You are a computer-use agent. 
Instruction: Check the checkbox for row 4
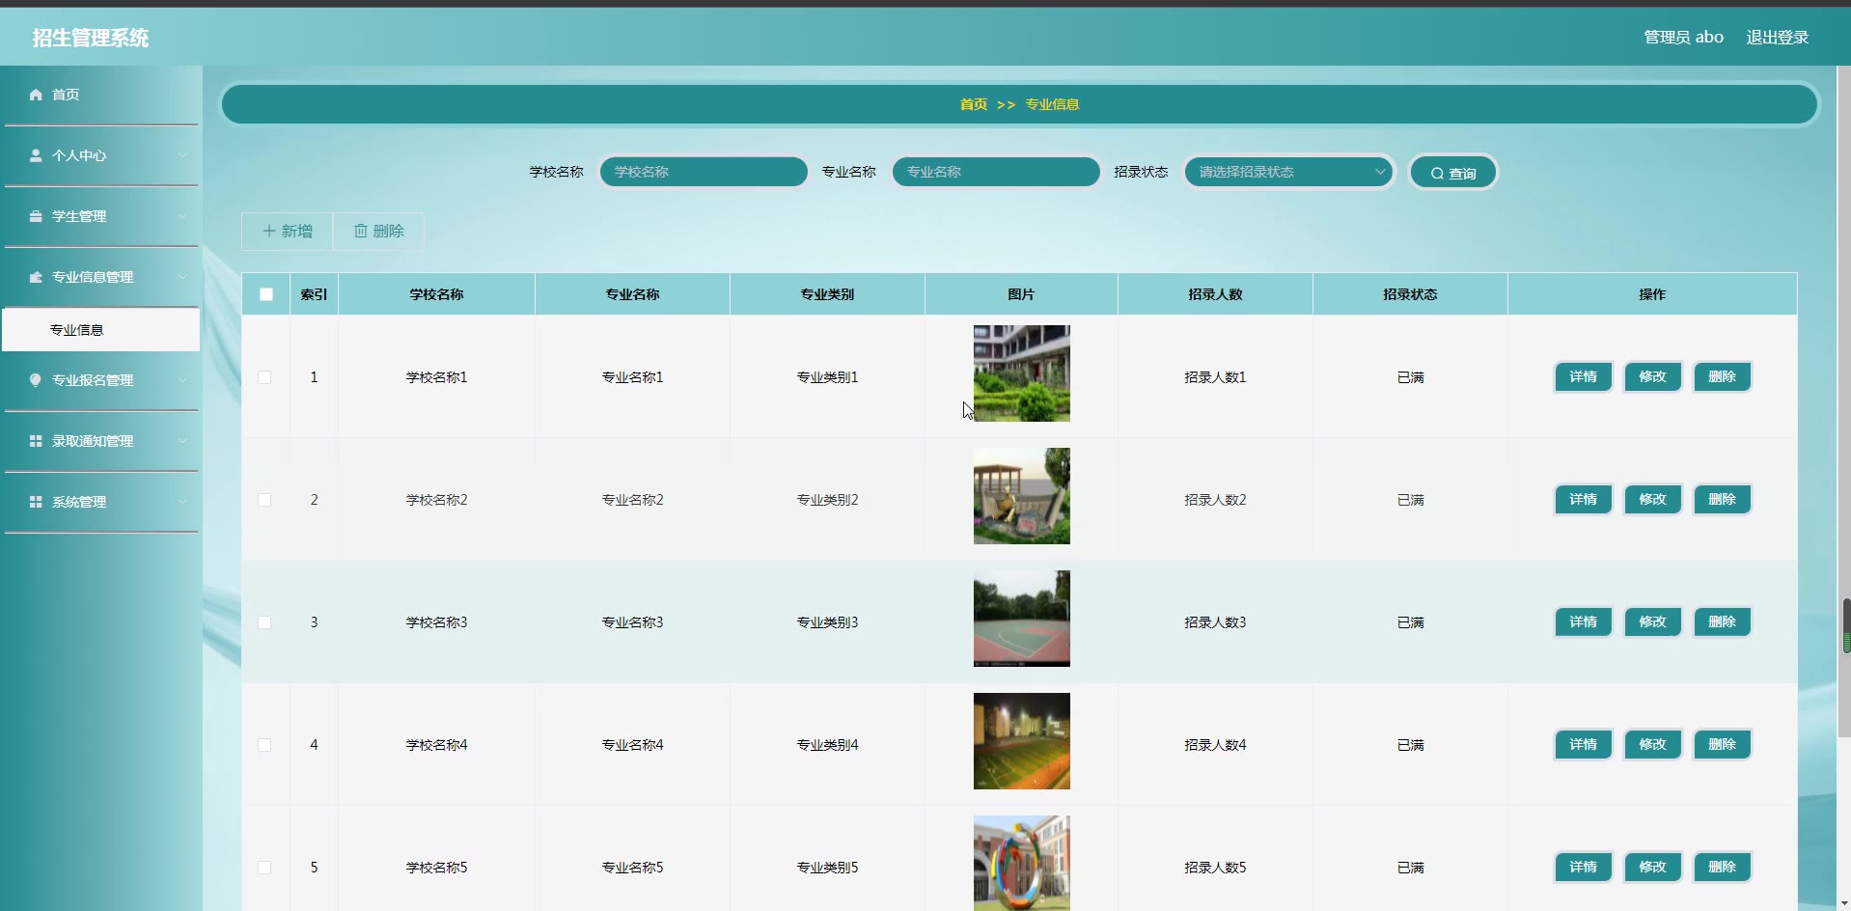[264, 745]
